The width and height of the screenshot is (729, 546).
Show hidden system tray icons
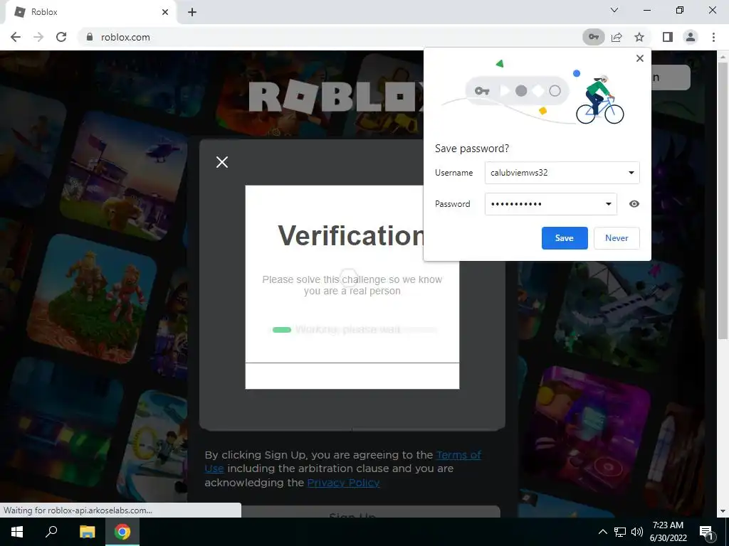tap(602, 532)
